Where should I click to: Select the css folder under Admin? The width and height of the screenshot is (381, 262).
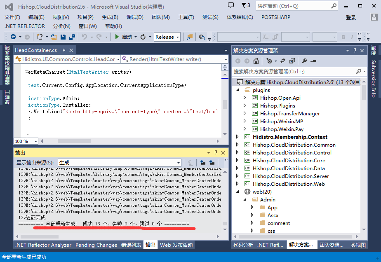(271, 231)
